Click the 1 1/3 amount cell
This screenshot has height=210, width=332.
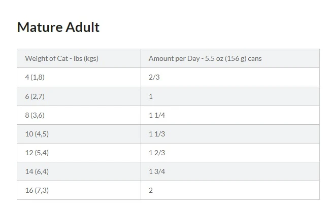pos(230,134)
